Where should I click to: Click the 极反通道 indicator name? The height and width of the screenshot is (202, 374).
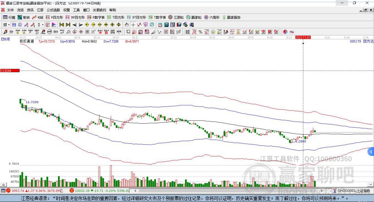tap(27, 42)
